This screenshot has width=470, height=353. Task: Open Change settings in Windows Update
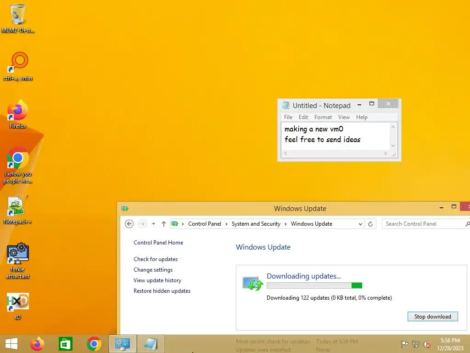(153, 269)
